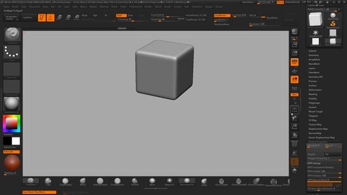Viewport: 347px width, 195px height.
Task: Open the Zplugin menu
Action: (x=209, y=6)
